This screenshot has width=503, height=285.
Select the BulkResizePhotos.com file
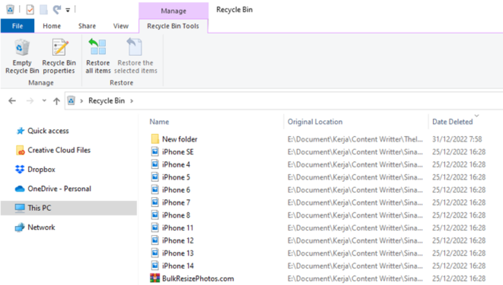[198, 279]
